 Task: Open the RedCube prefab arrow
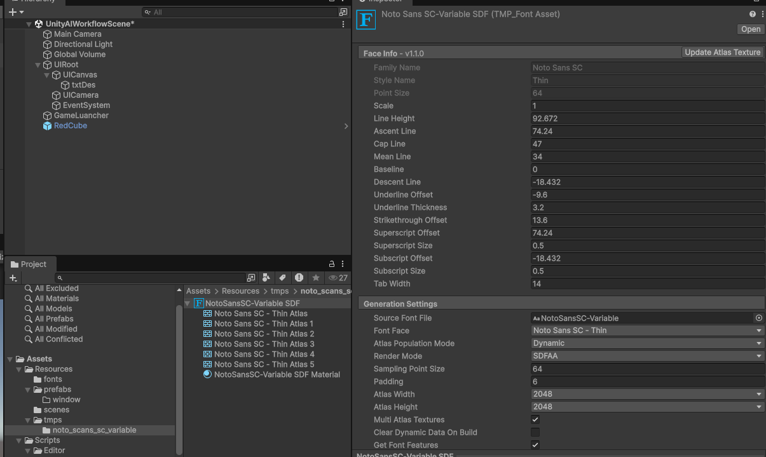point(346,126)
